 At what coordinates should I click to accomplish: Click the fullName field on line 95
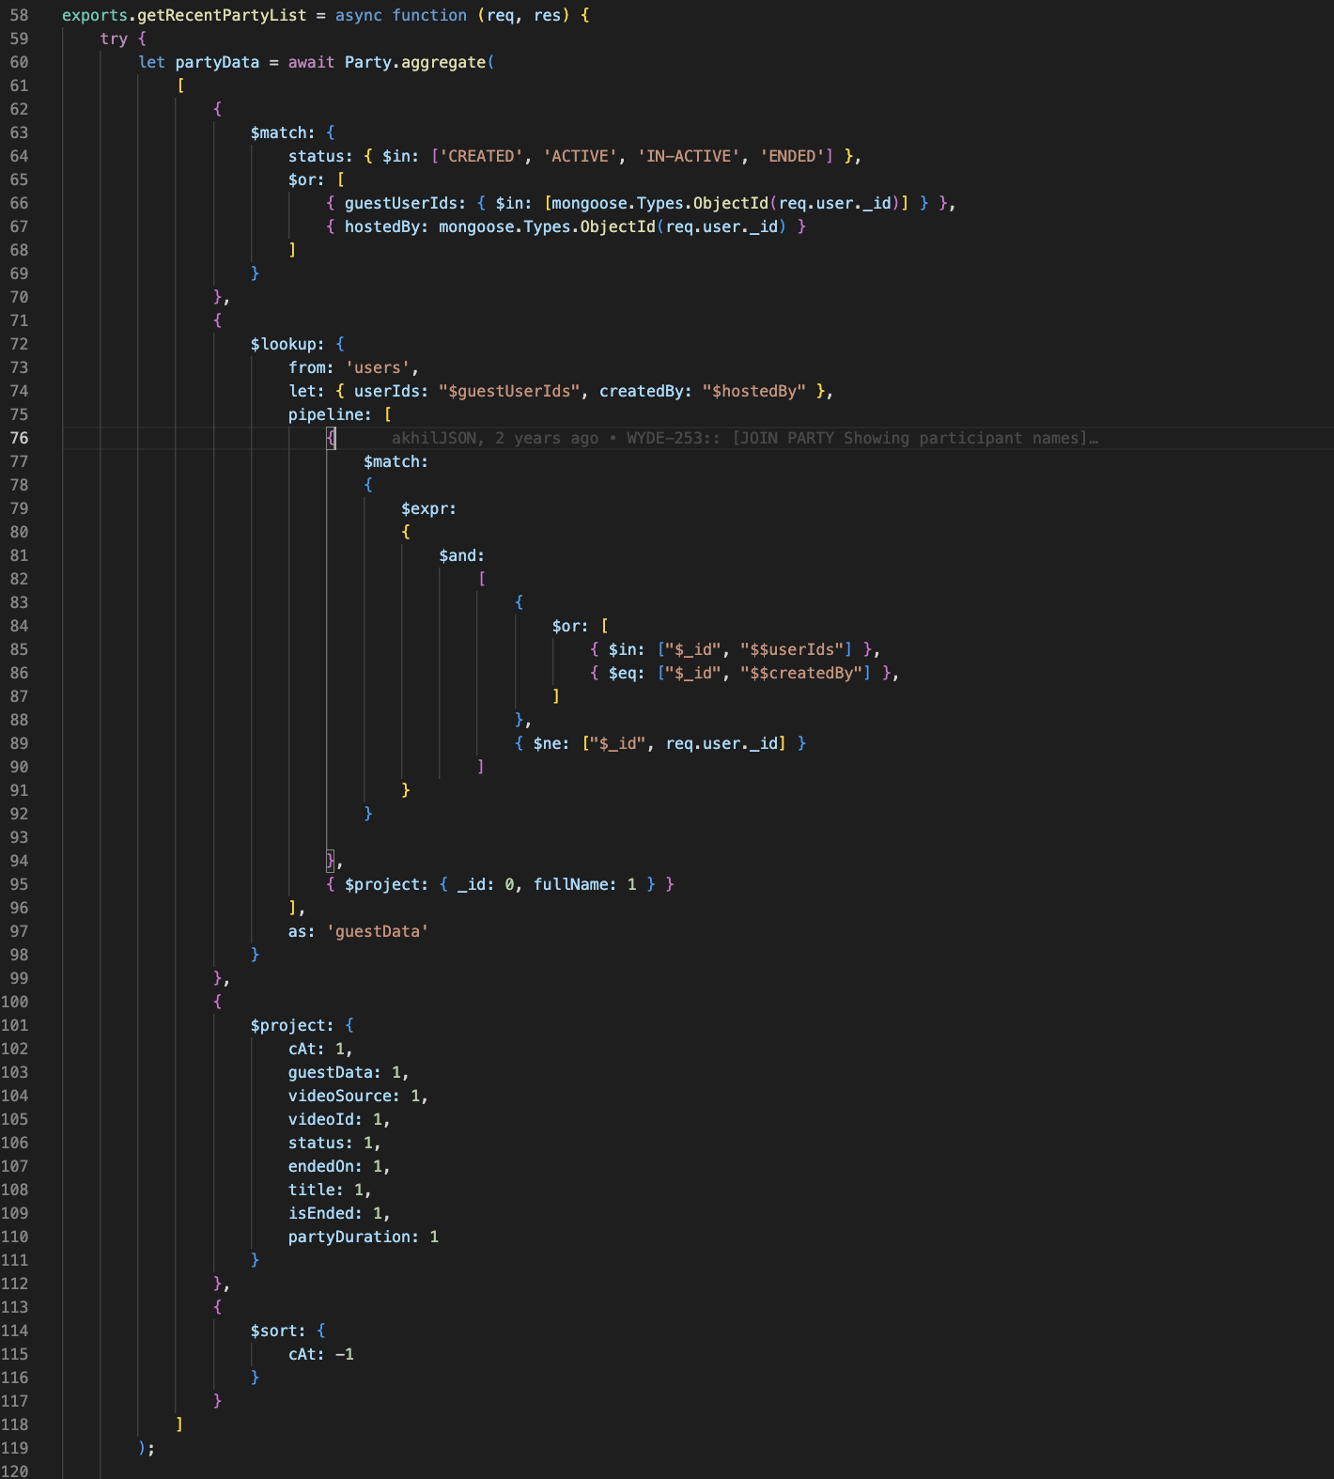tap(571, 884)
